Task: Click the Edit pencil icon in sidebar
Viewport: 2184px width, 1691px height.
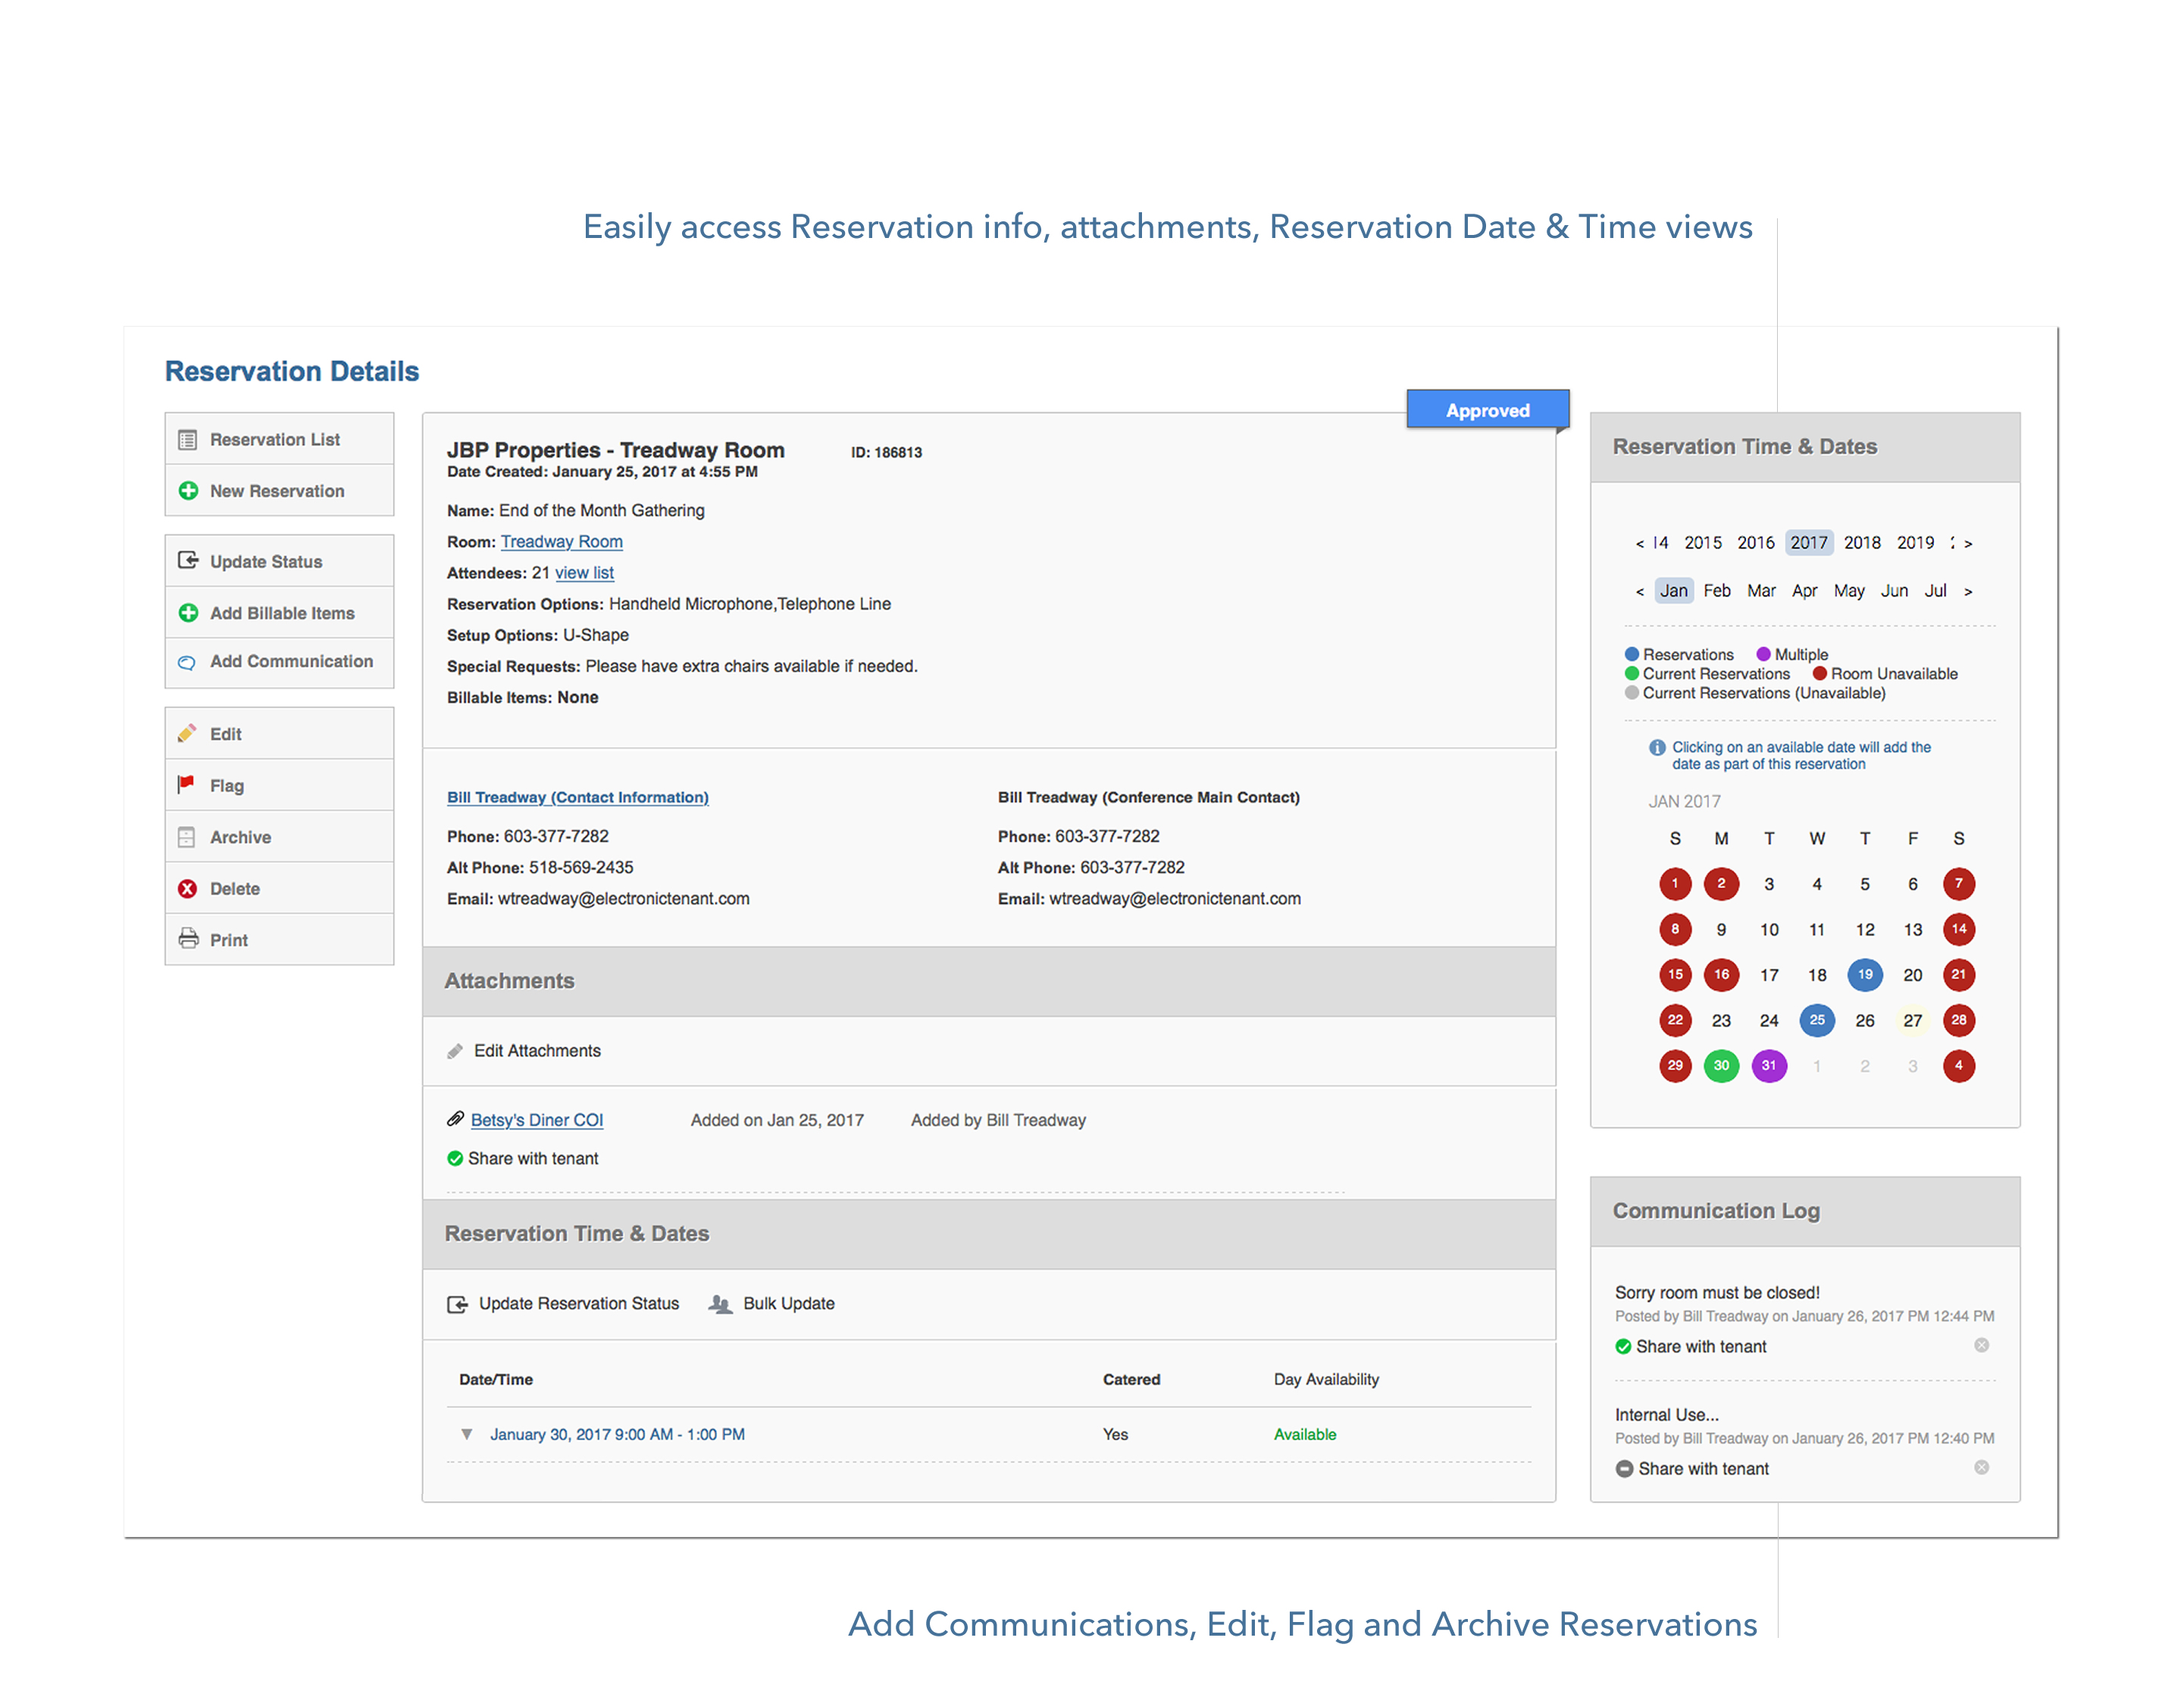Action: [x=187, y=734]
